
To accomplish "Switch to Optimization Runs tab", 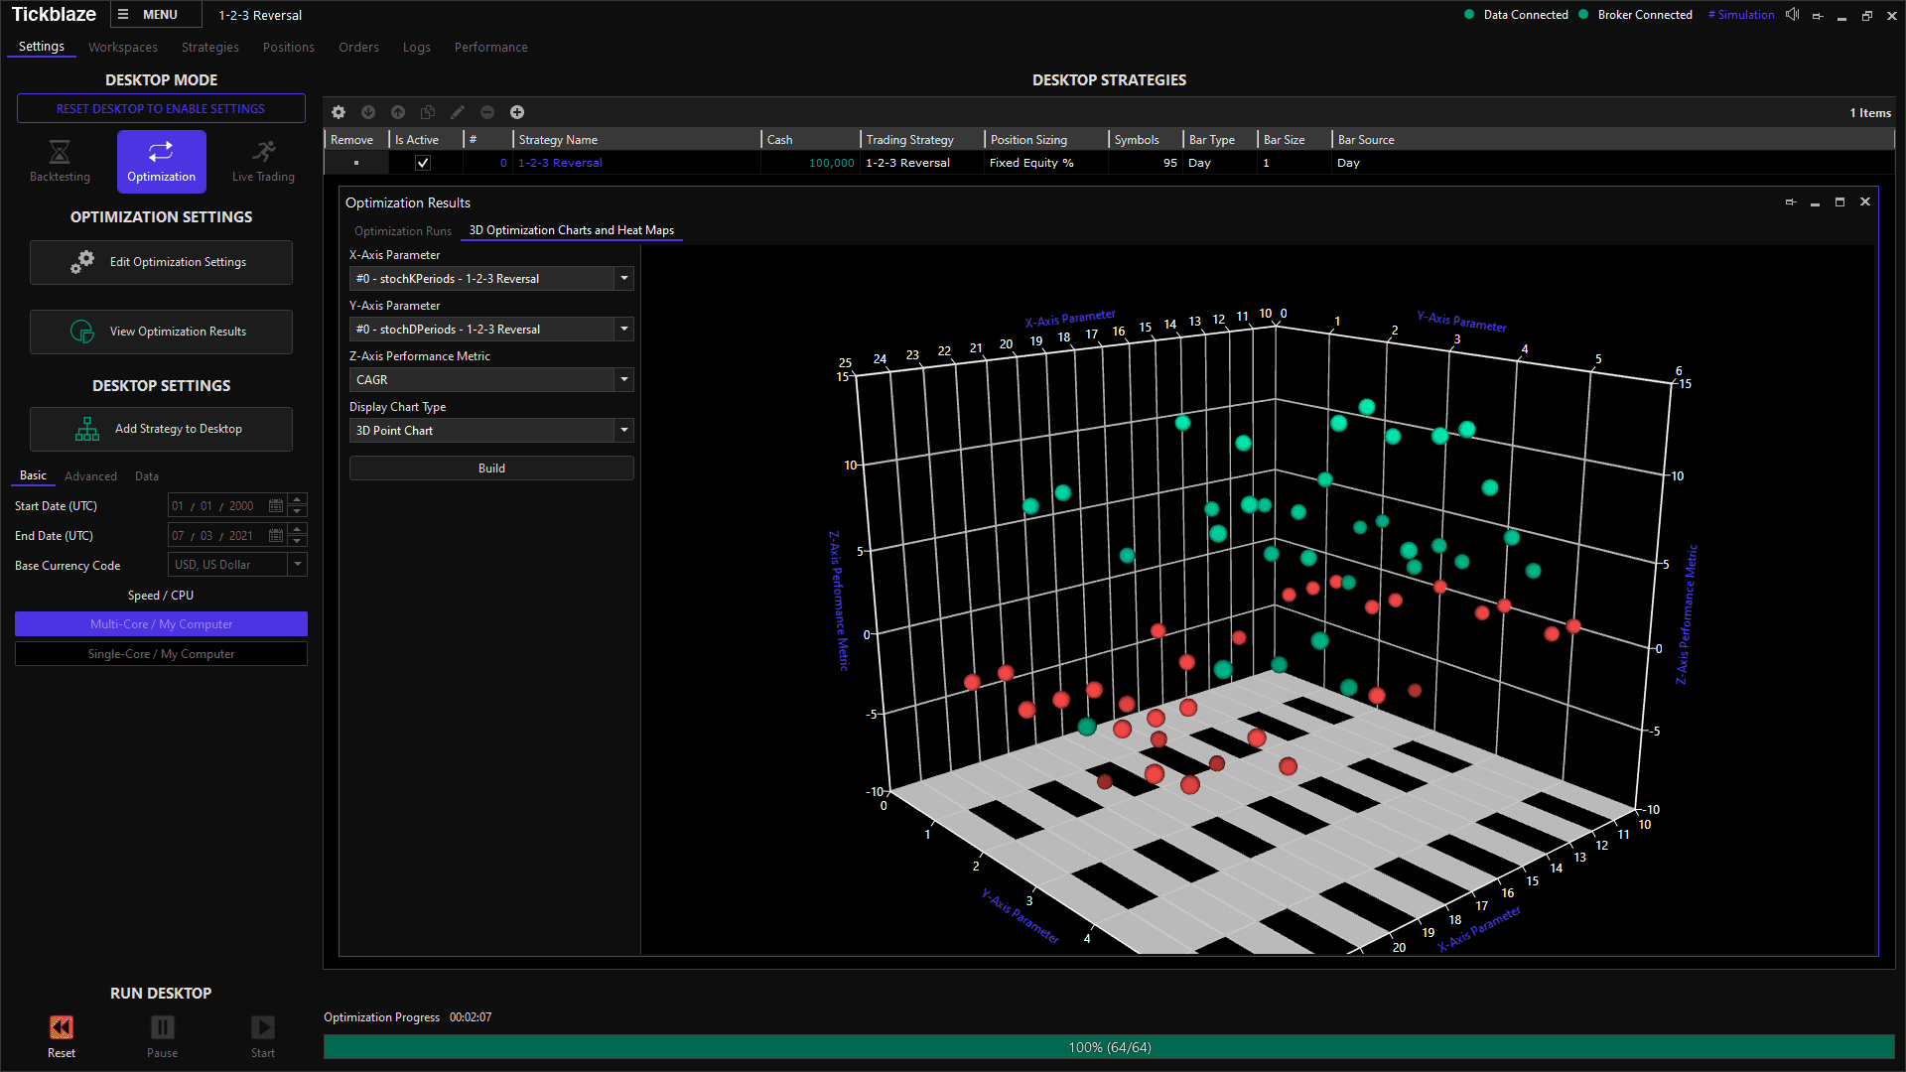I will click(402, 231).
